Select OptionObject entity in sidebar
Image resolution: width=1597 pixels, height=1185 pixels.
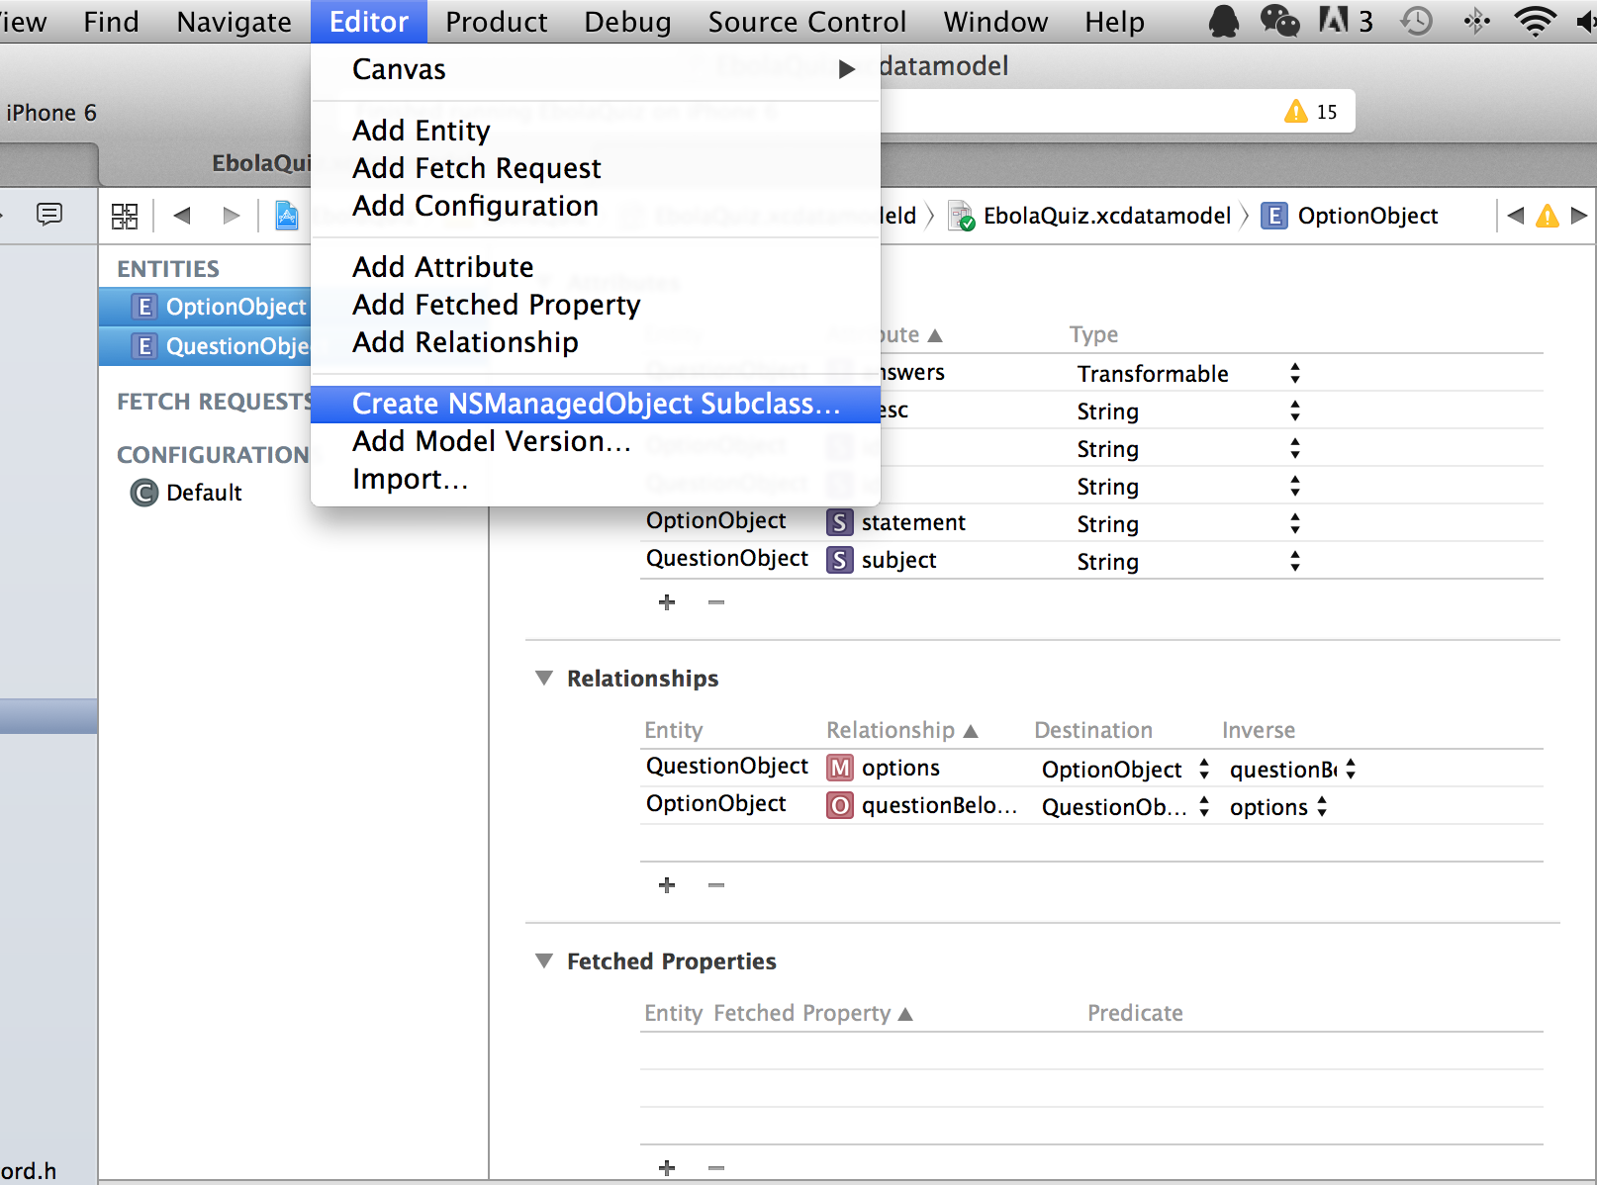tap(205, 307)
